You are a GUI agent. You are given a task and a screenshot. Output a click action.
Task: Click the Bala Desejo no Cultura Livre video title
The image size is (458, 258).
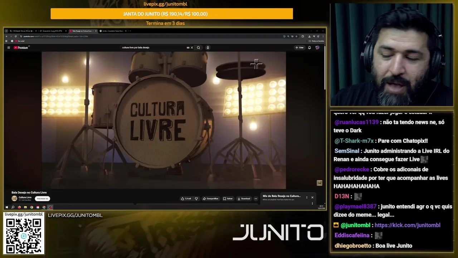(29, 192)
